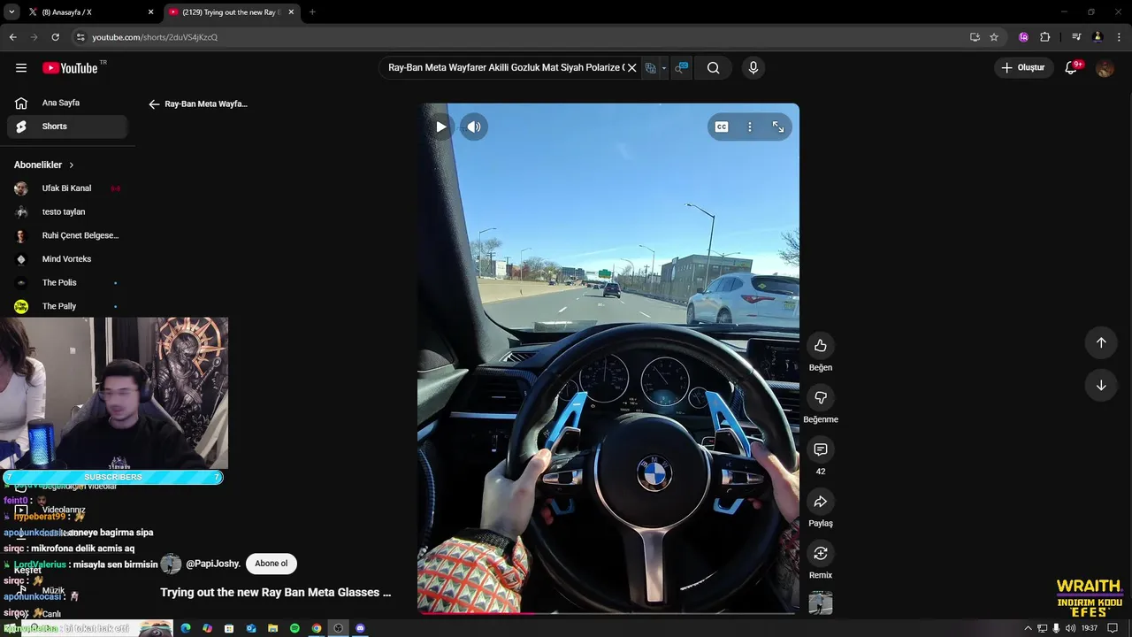Open the Short's three-dot options menu
Image resolution: width=1132 pixels, height=637 pixels.
[750, 127]
